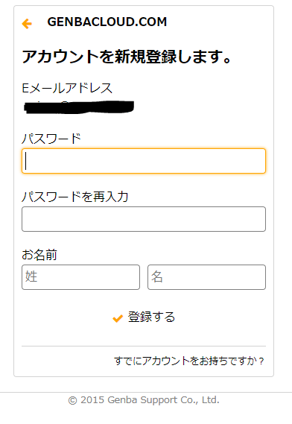Click the Genba Support Co., Ltd. footer text
This screenshot has width=292, height=424.
pyautogui.click(x=163, y=400)
